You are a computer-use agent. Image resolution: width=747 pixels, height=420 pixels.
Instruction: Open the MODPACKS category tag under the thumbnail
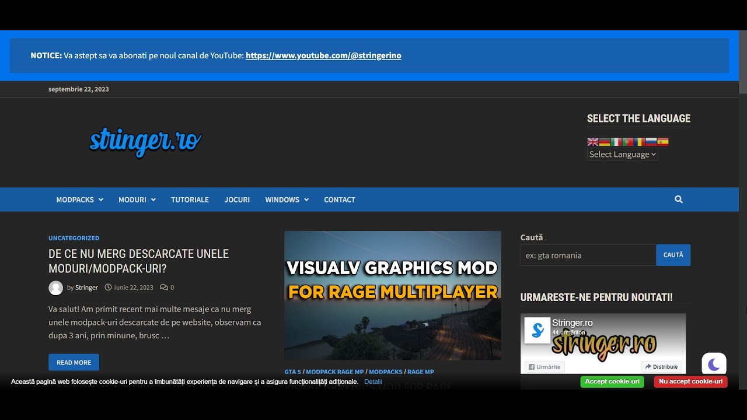tap(386, 372)
